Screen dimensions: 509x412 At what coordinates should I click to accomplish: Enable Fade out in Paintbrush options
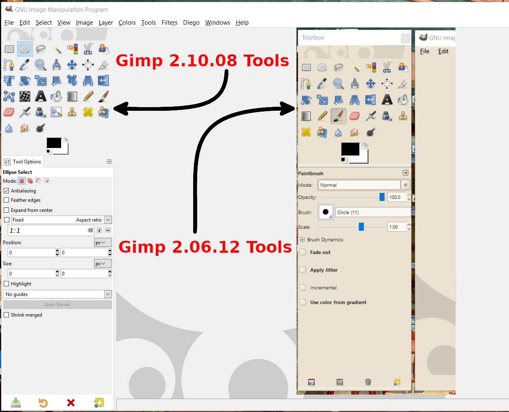click(x=303, y=252)
